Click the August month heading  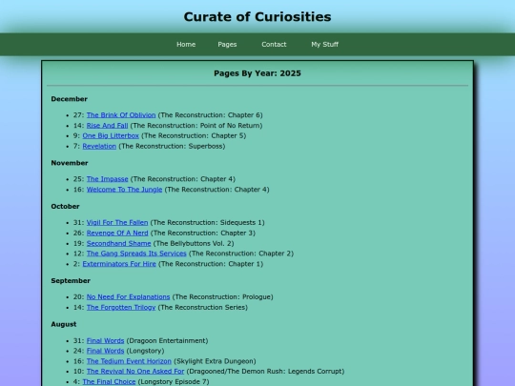[x=63, y=324]
